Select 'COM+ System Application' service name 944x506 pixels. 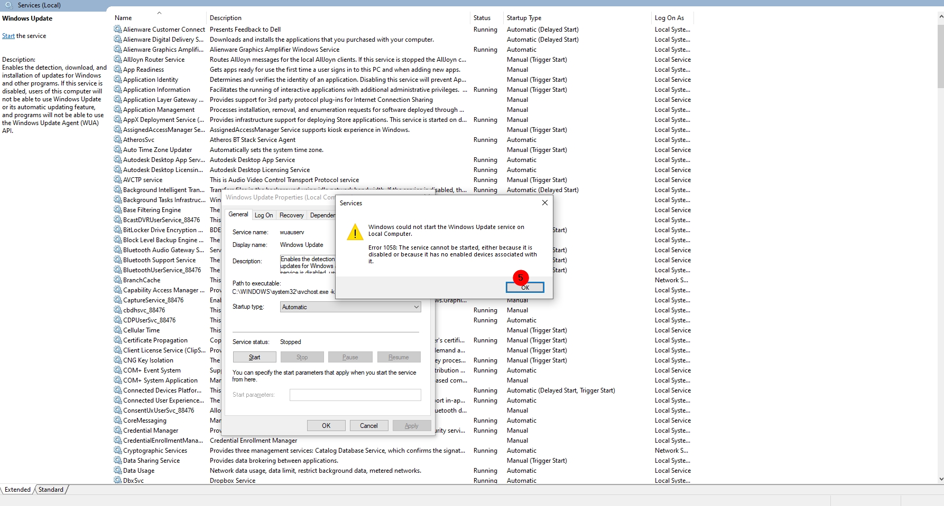[160, 380]
